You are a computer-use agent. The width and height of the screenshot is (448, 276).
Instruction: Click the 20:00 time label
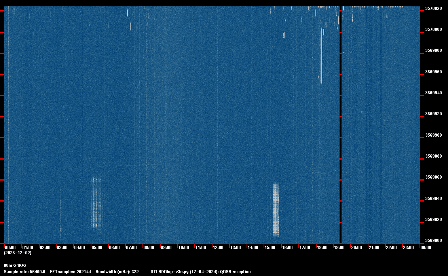pos(356,247)
